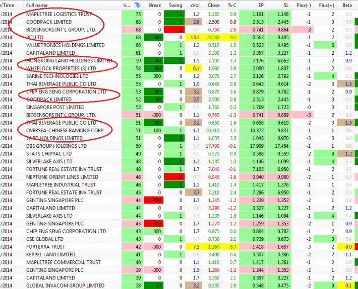
Task: Click the Beta column header
Action: pyautogui.click(x=347, y=5)
